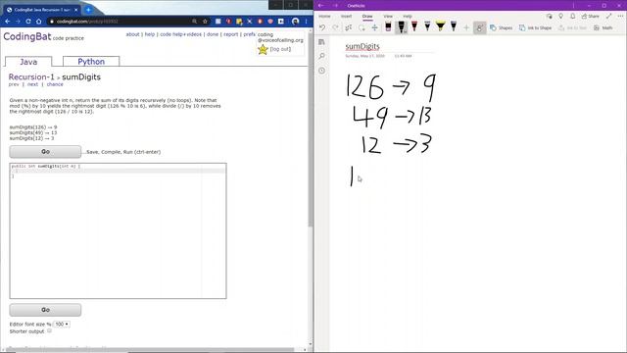This screenshot has width=627, height=353.
Task: Switch to the Help tab in OneNote
Action: (x=408, y=16)
